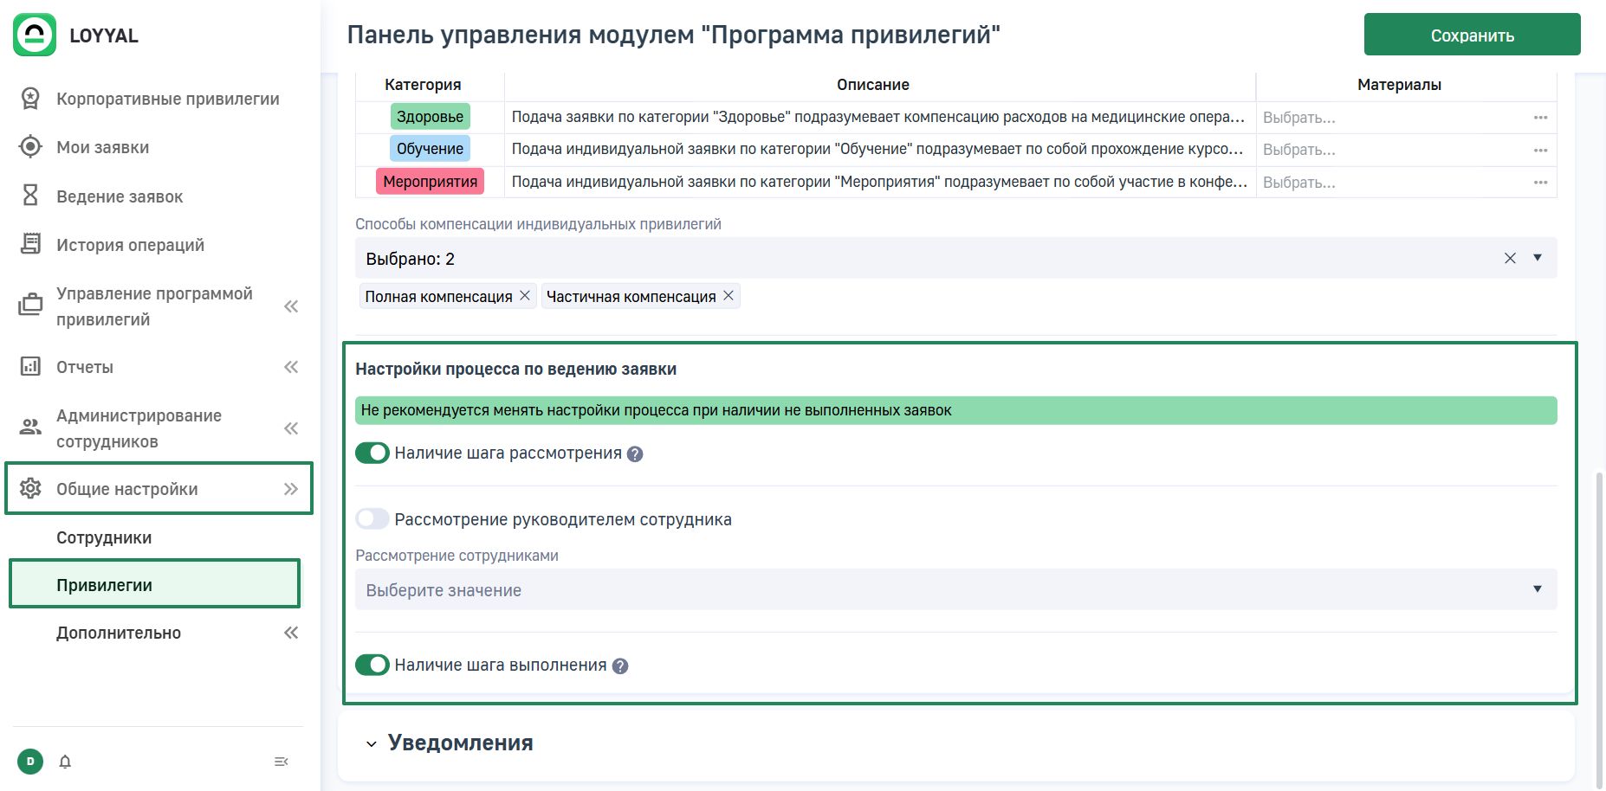Disable the Наличие шага рассмотрения toggle
The image size is (1606, 791).
coord(372,453)
